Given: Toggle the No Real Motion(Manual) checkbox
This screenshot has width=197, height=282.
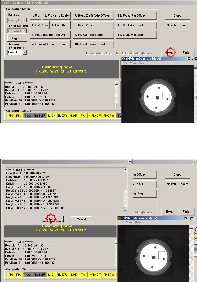Looking at the screenshot, I should pyautogui.click(x=118, y=53).
